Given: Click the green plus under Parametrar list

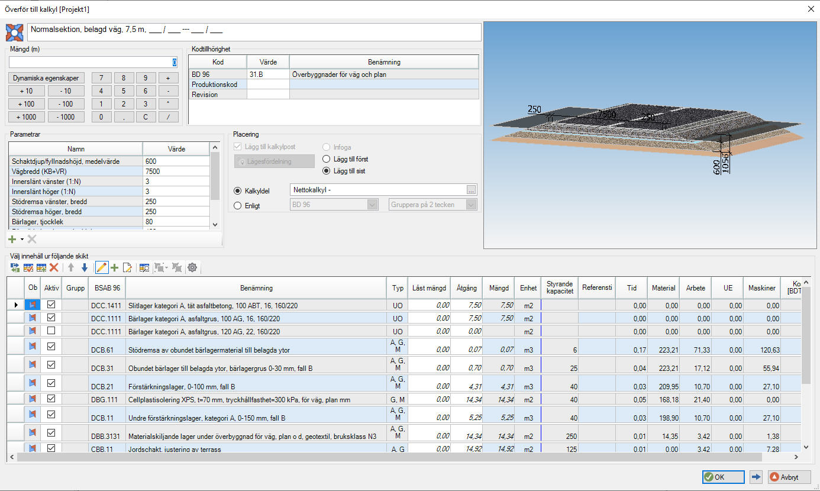Looking at the screenshot, I should pos(12,239).
